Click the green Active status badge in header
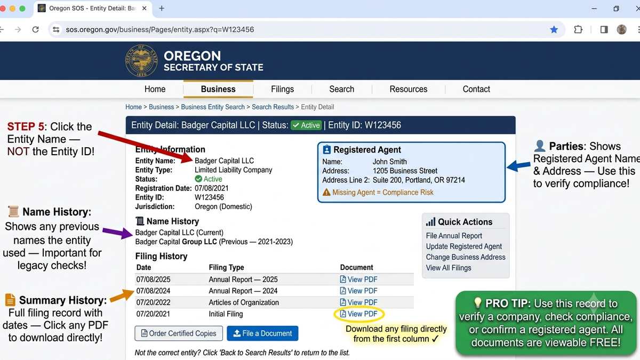This screenshot has height=360, width=640. click(306, 125)
